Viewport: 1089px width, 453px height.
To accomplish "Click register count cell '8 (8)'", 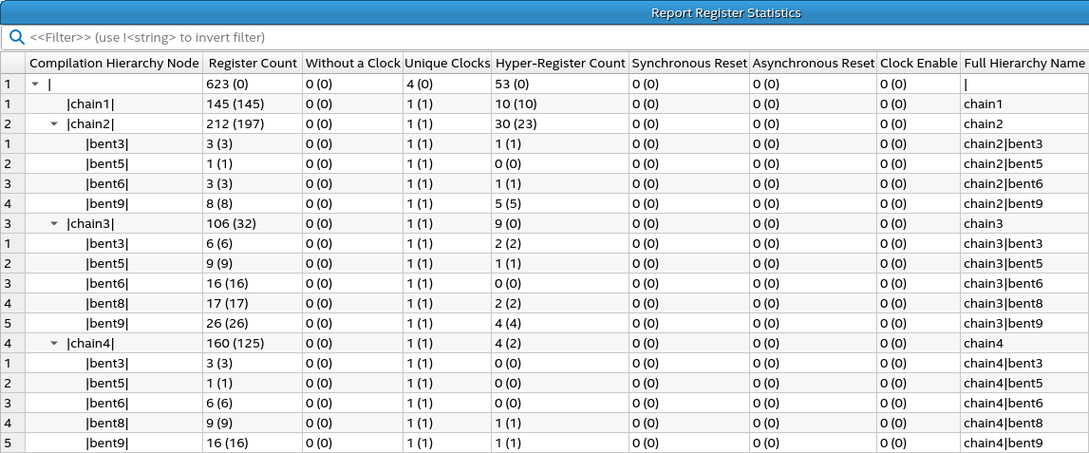I will pos(220,204).
